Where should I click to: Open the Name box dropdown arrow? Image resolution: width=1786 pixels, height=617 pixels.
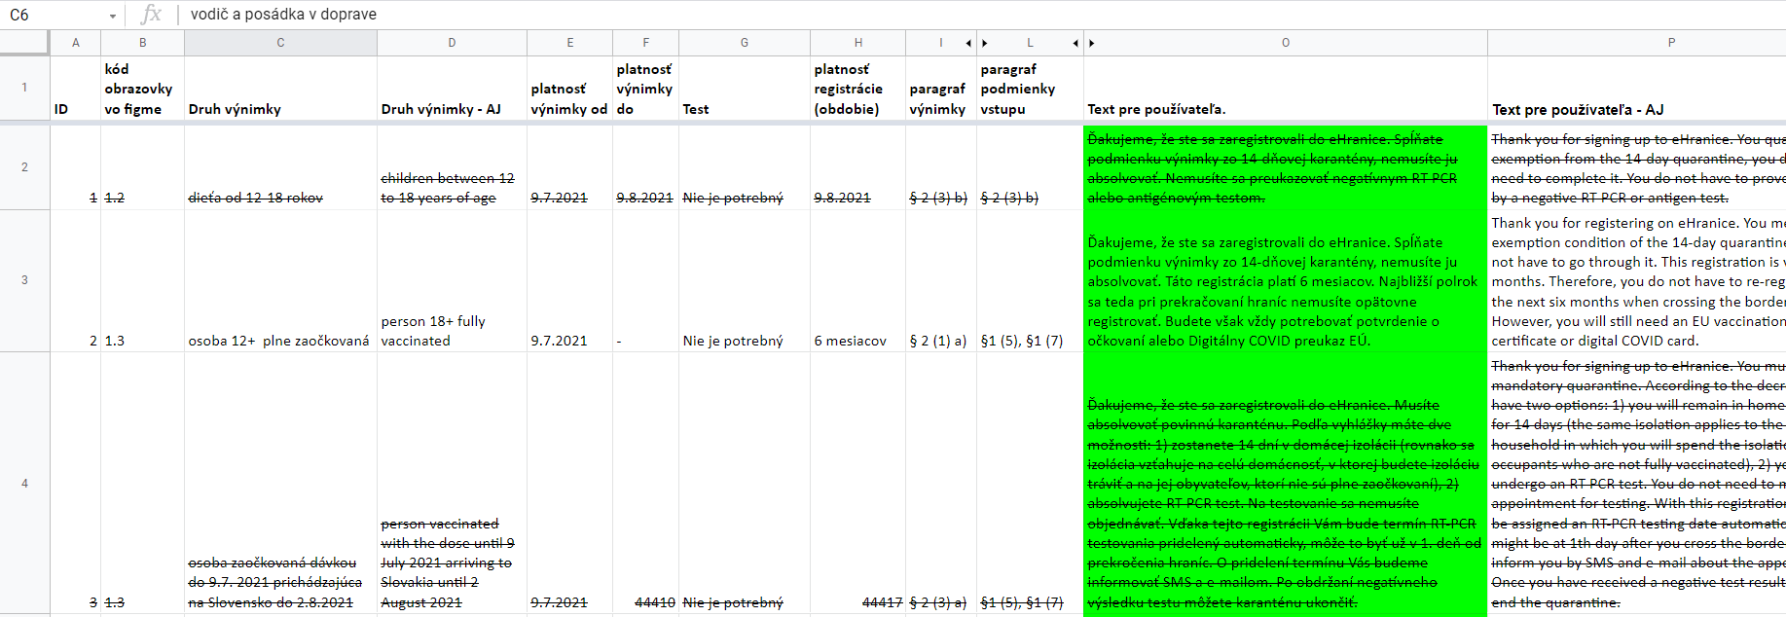click(113, 16)
